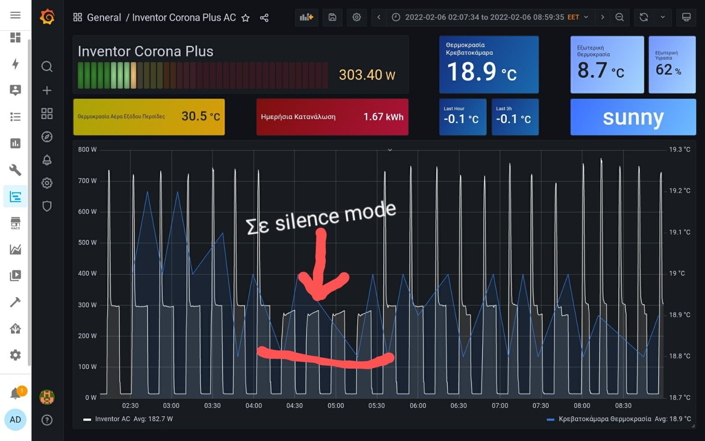This screenshot has height=441, width=705.
Task: Select the highlighted Grafana sidebar item
Action: pyautogui.click(x=15, y=196)
